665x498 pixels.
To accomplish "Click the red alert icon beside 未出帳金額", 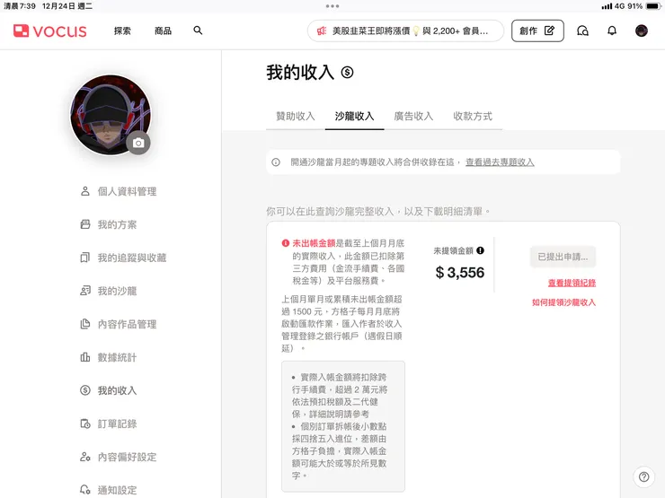I will click(286, 243).
